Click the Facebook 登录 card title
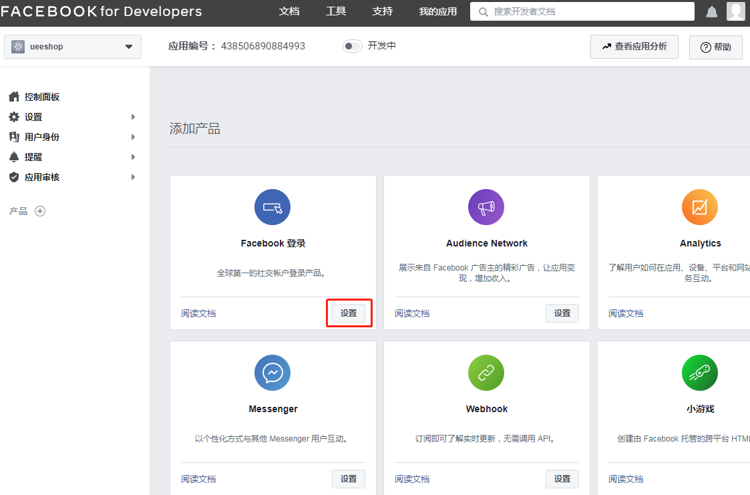Image resolution: width=750 pixels, height=495 pixels. tap(273, 243)
